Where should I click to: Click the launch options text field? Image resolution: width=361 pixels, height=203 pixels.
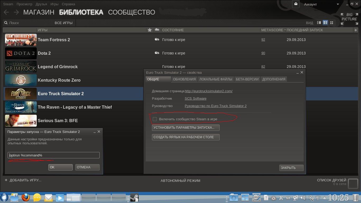54,155
